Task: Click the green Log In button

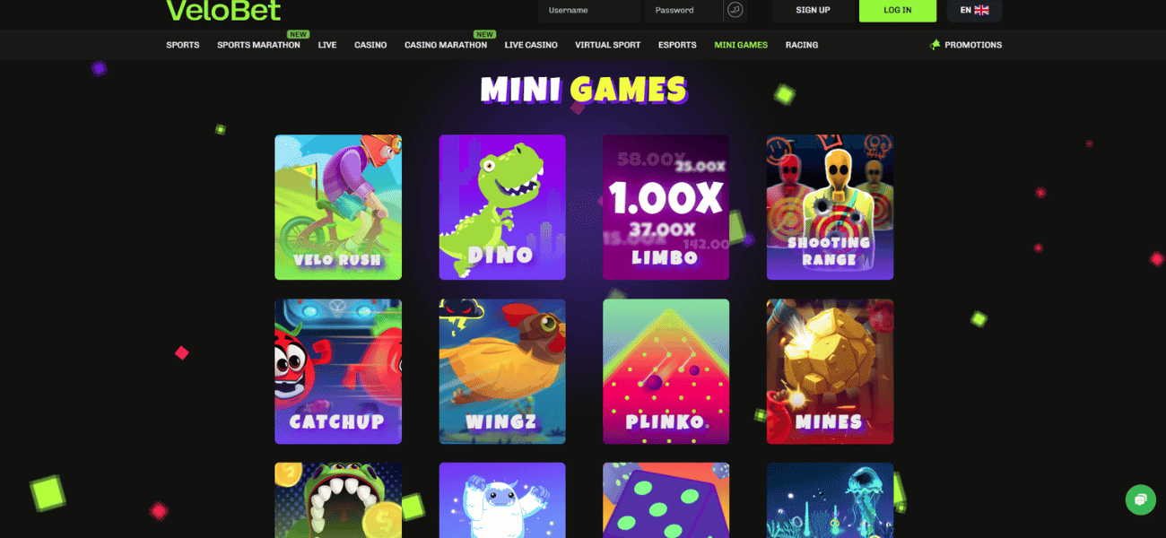Action: (898, 10)
